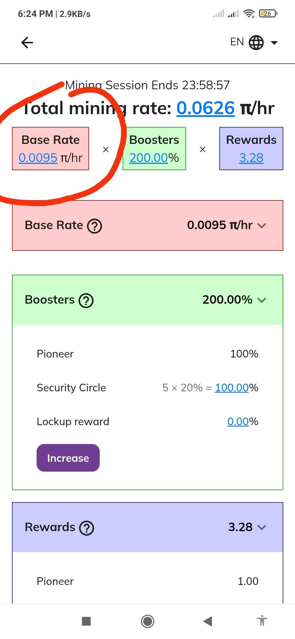Tap the Android recent apps square
This screenshot has height=639, width=295.
click(x=86, y=621)
